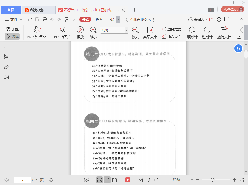Switch to the 开始 ribbon tab
Viewport: 248px width, 185px height.
click(x=85, y=19)
